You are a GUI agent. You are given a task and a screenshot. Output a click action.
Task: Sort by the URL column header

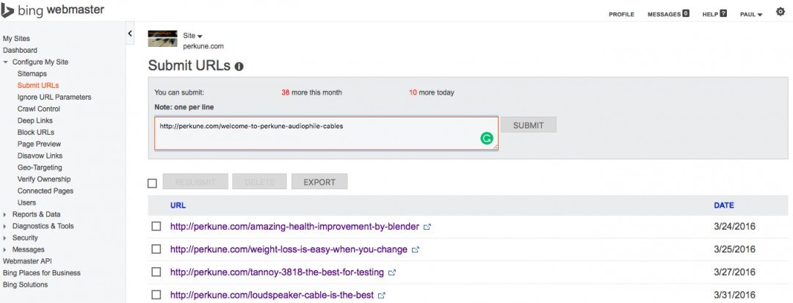coord(178,205)
